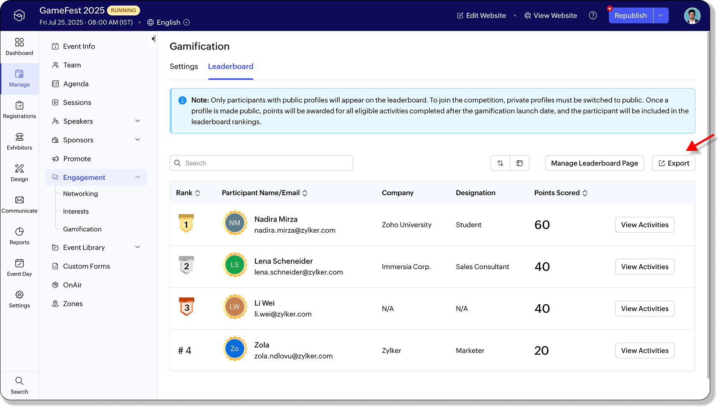Click the Export button
720x407 pixels.
point(673,163)
